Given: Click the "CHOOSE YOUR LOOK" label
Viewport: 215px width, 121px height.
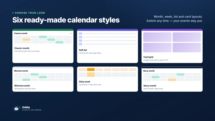Looking at the screenshot, I should [30, 13].
